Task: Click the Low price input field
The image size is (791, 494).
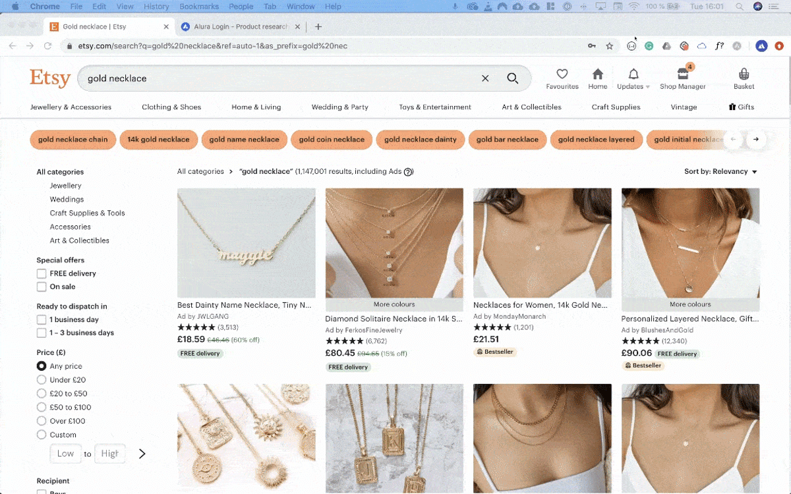Action: pyautogui.click(x=65, y=453)
